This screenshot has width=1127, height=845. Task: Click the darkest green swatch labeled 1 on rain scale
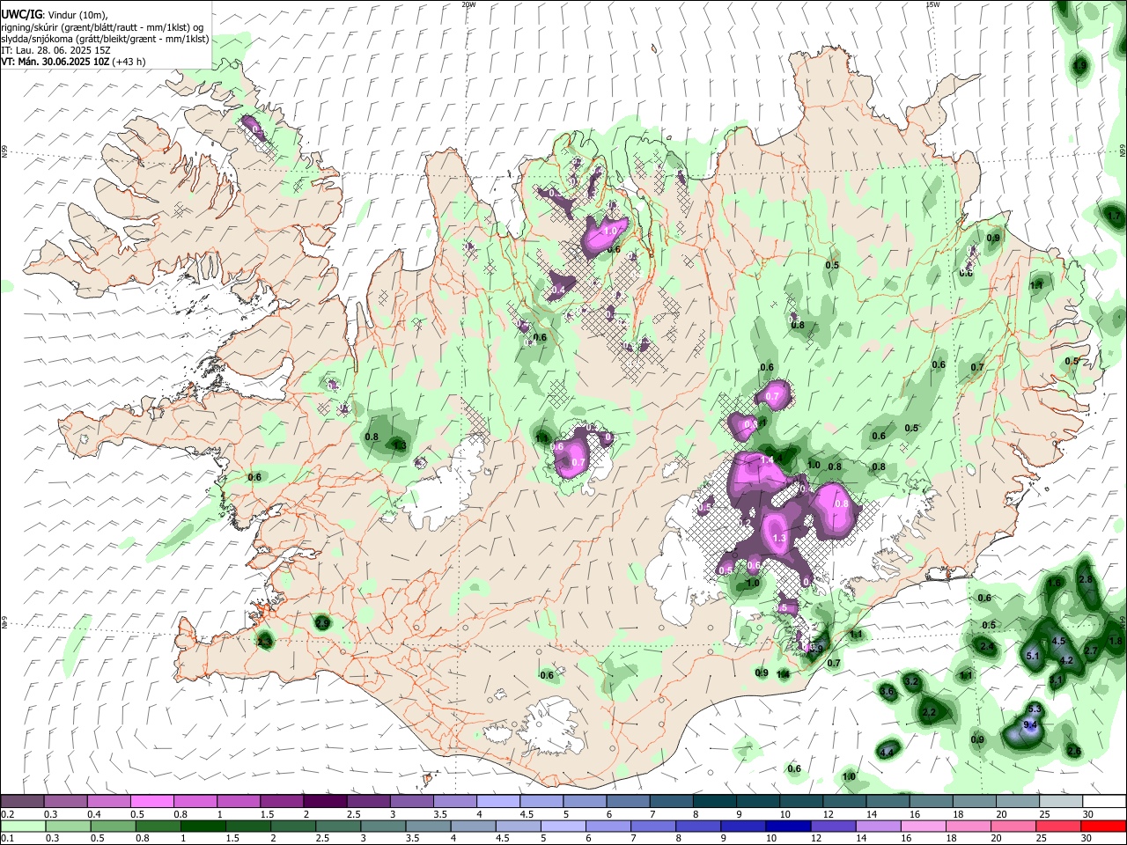point(203,826)
